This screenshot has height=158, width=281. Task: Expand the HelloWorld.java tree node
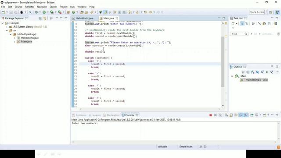tap(14, 38)
